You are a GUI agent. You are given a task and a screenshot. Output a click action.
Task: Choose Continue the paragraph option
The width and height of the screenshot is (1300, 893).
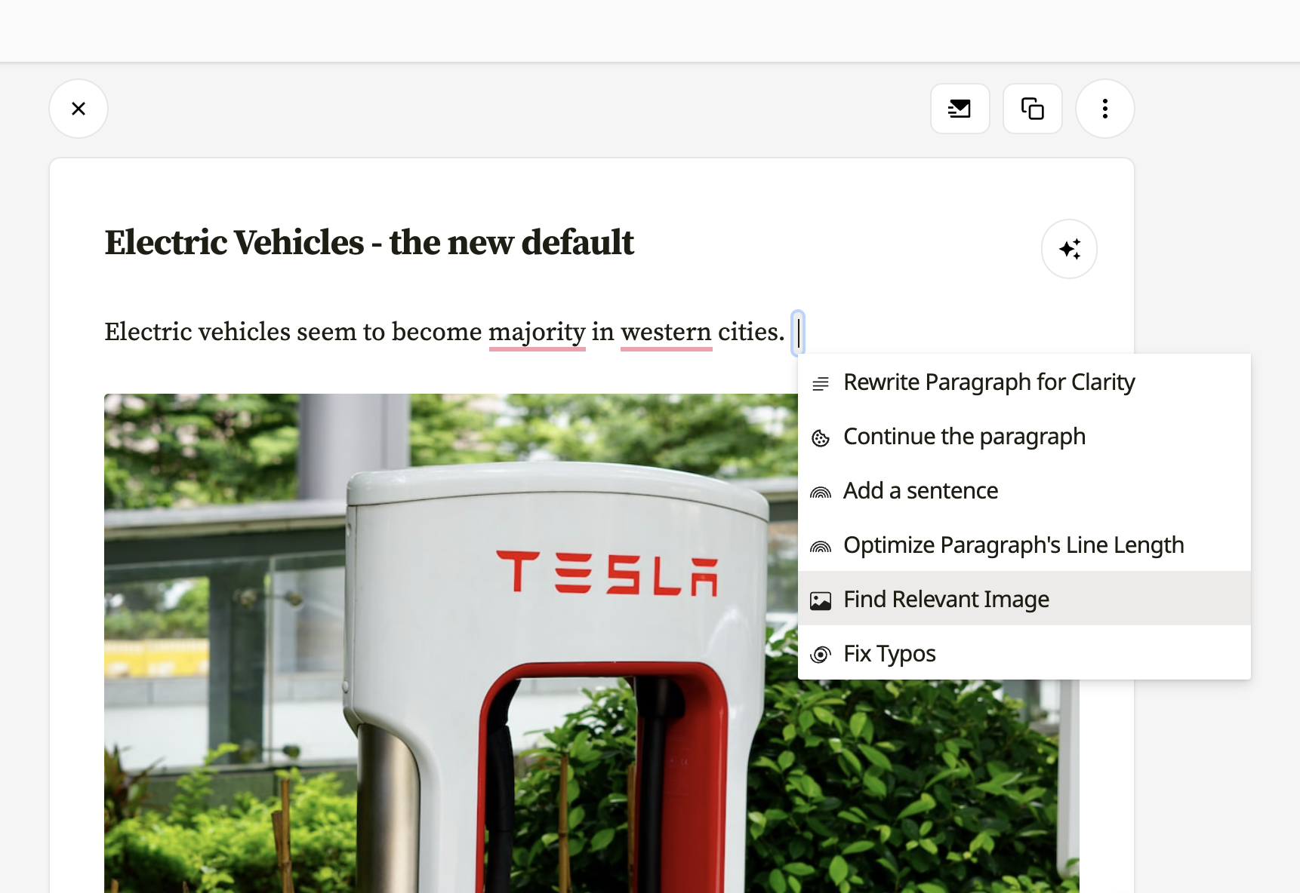point(1024,437)
